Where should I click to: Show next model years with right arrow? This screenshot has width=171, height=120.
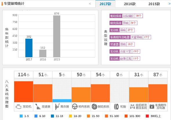point(170,4)
